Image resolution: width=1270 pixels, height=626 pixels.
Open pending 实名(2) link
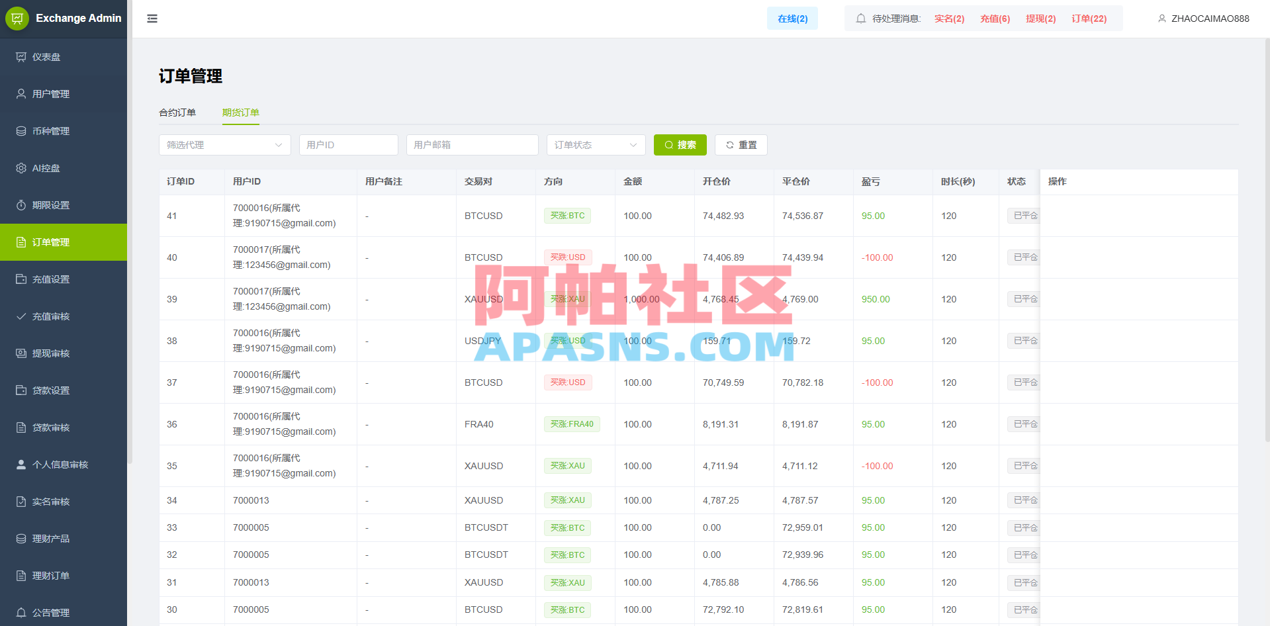pos(949,19)
